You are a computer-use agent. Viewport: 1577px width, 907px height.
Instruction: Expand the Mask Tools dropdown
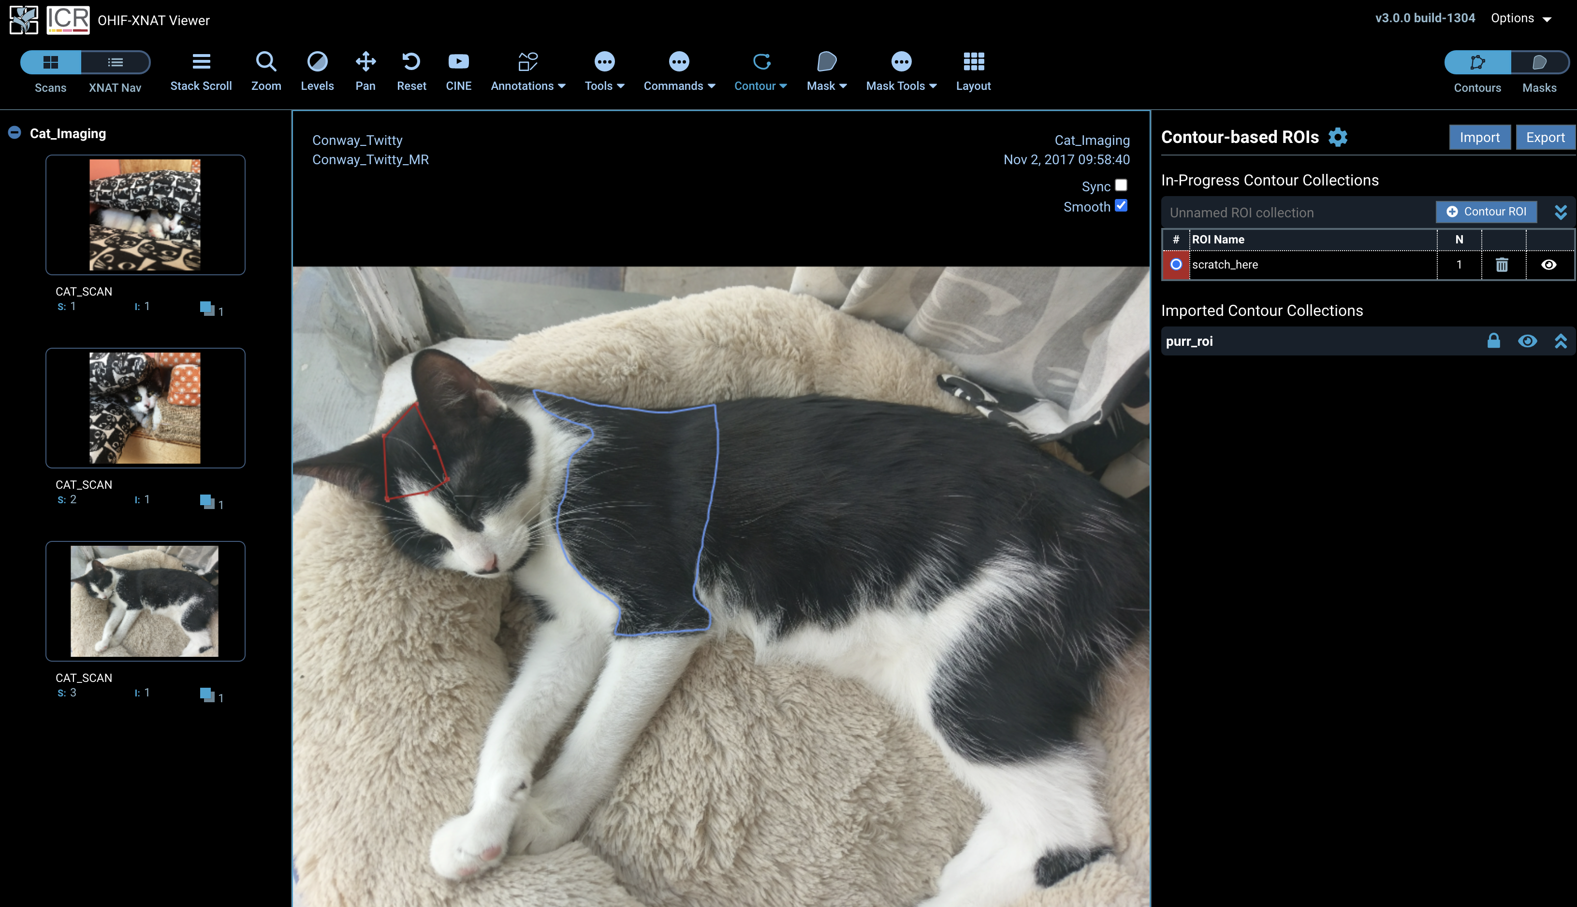coord(901,71)
